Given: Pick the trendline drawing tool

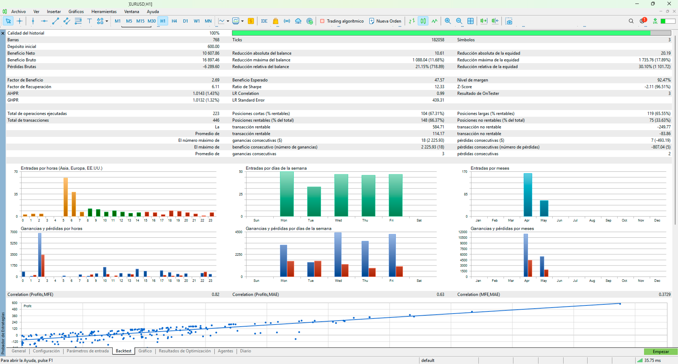Looking at the screenshot, I should [55, 21].
